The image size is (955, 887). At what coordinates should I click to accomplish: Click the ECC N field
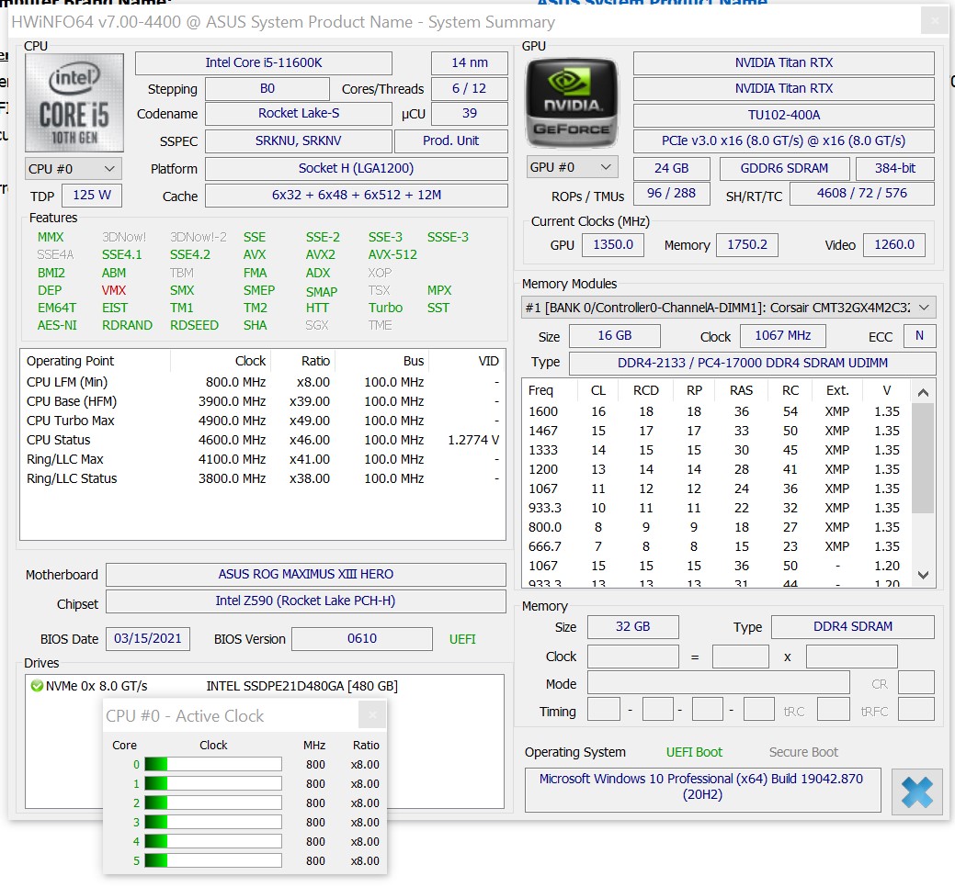coord(920,336)
